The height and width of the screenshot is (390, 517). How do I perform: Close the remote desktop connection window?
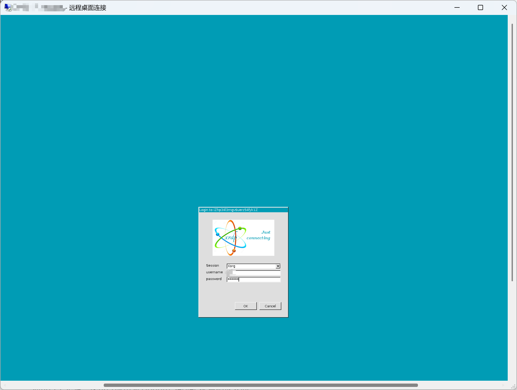[x=504, y=7]
